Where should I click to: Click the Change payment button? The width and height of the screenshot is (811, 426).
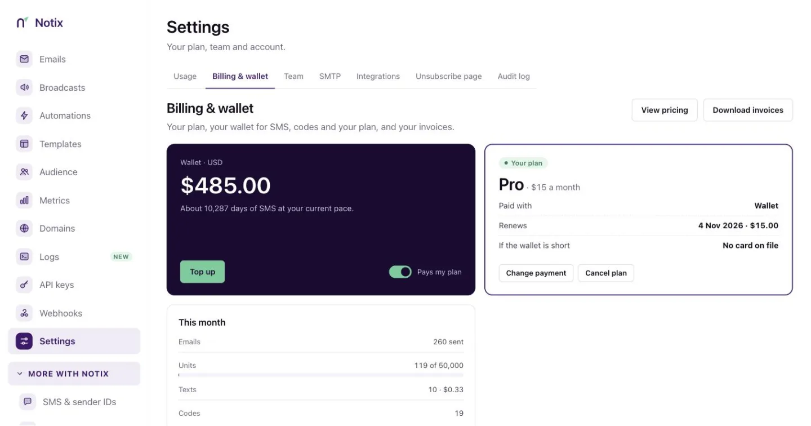[536, 273]
